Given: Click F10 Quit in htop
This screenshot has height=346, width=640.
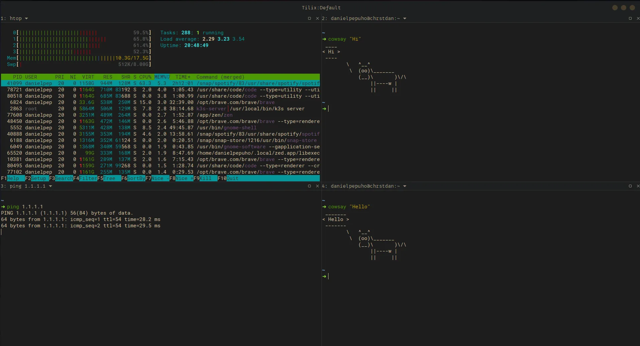Looking at the screenshot, I should tap(228, 178).
